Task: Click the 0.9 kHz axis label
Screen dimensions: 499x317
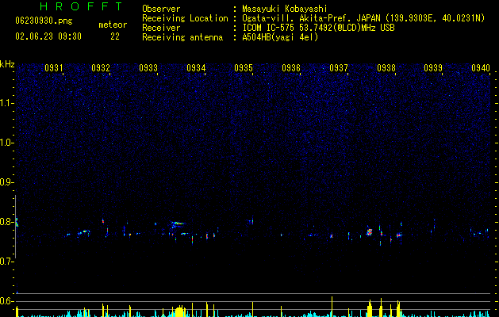Action: (x=6, y=182)
